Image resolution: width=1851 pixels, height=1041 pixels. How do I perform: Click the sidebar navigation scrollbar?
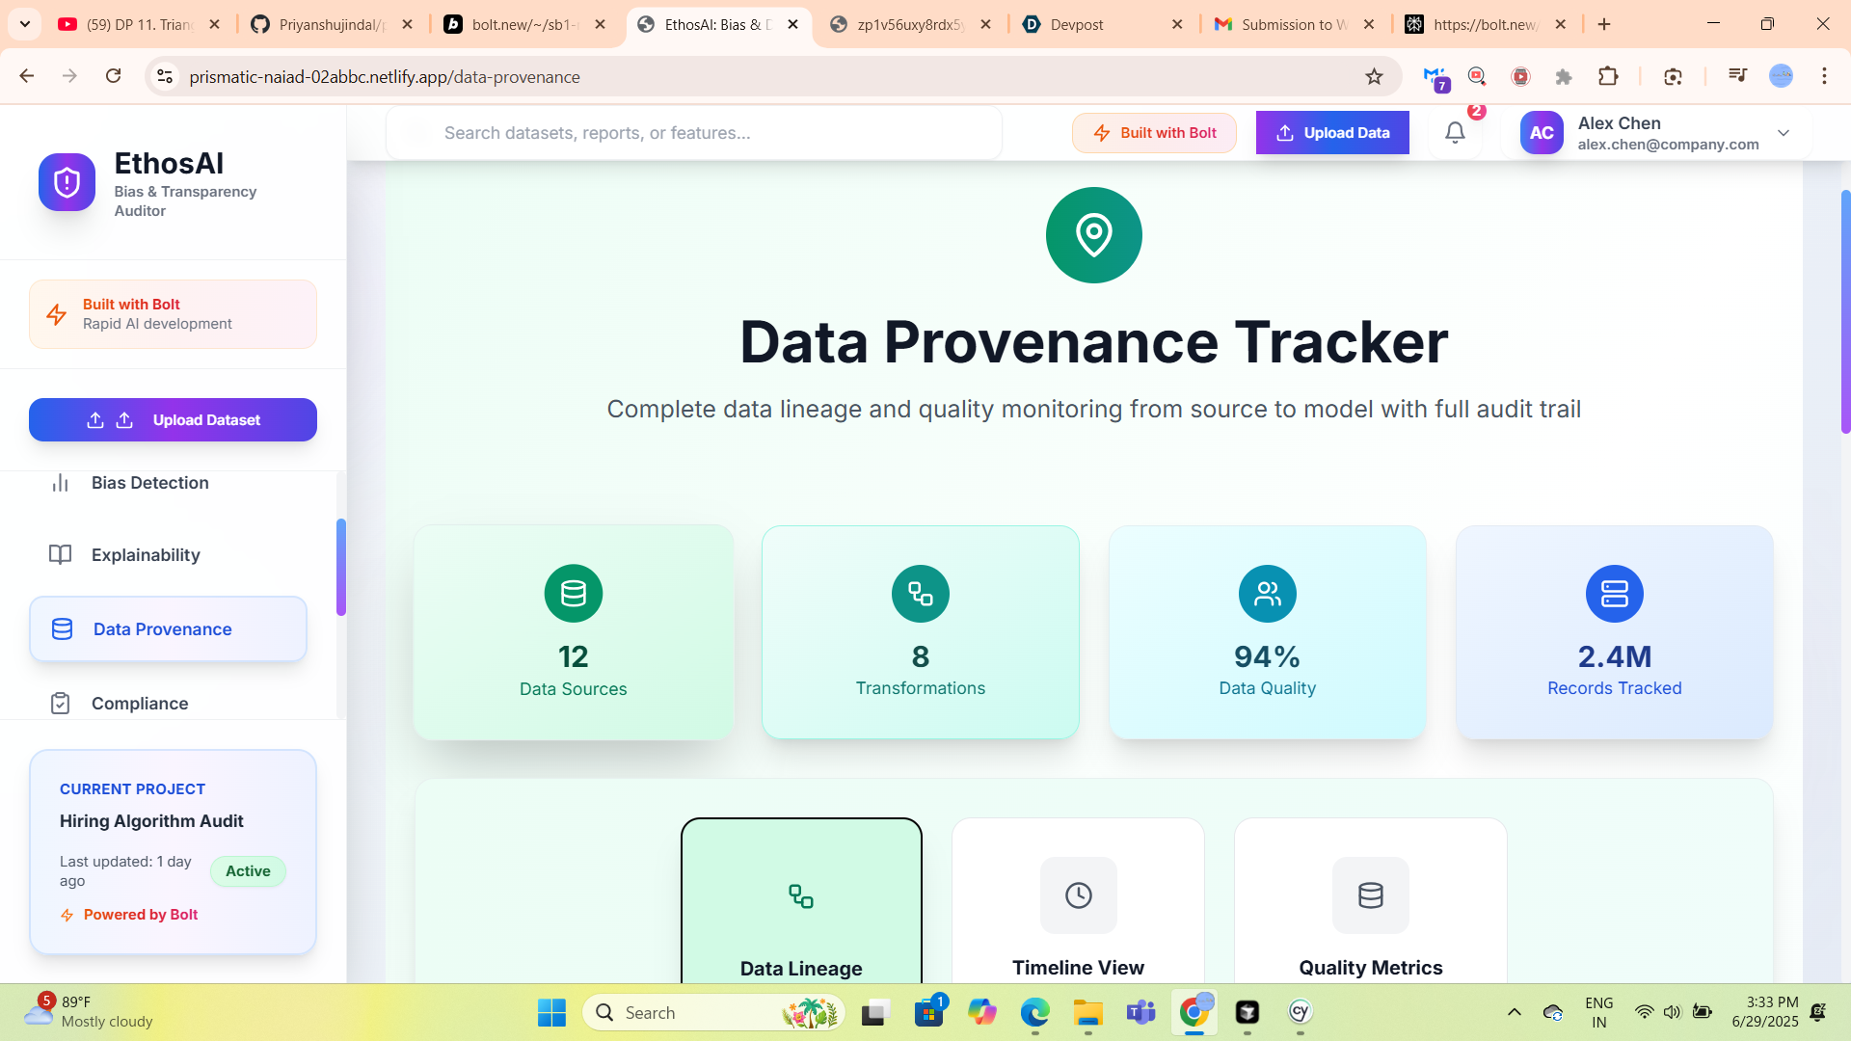[x=340, y=568]
